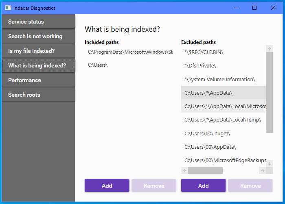Click the horizontal scrollbar thumb of Excluded paths

click(205, 170)
